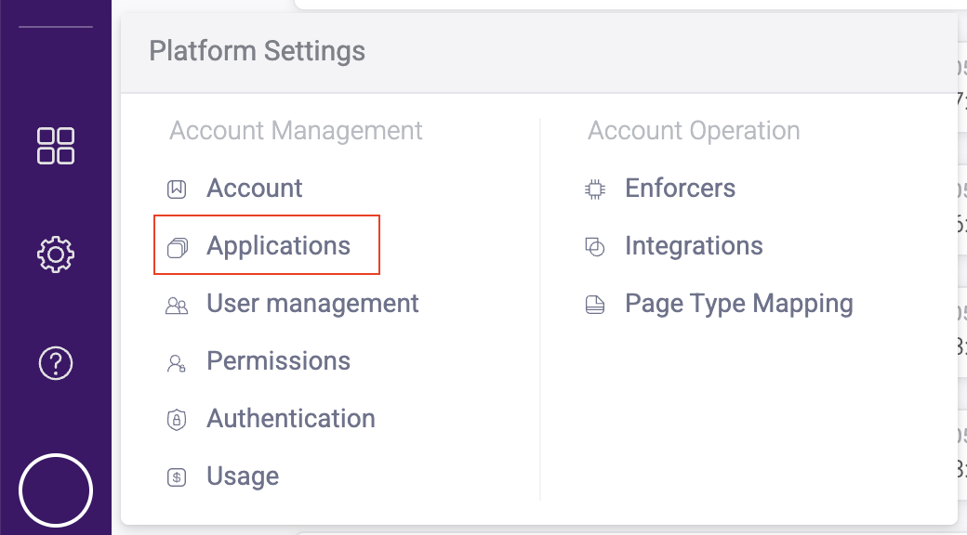Click the Integrations icon

pyautogui.click(x=595, y=247)
